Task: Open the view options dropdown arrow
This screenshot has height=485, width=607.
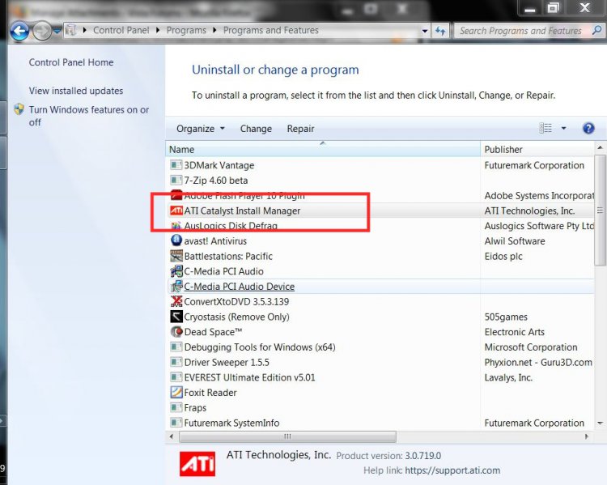Action: coord(563,128)
